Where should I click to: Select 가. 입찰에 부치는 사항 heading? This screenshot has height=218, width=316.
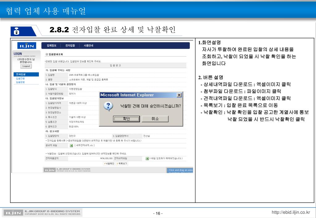[x=58, y=70]
